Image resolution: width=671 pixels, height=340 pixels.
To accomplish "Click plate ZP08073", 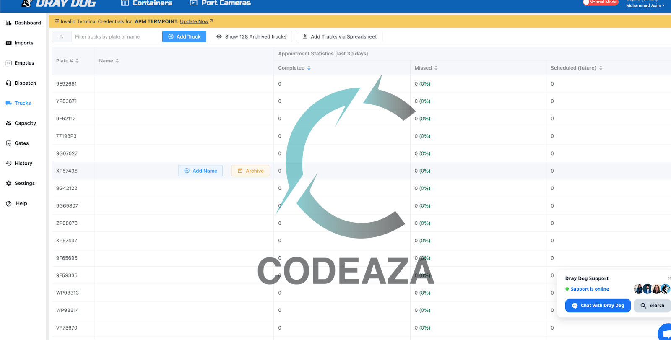I will click(x=67, y=223).
